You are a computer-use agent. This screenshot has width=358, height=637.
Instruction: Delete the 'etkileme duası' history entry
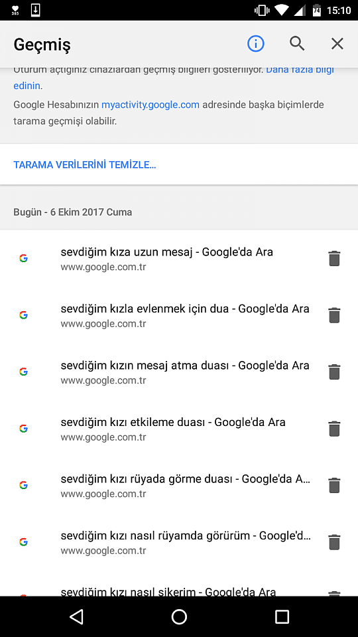334,429
